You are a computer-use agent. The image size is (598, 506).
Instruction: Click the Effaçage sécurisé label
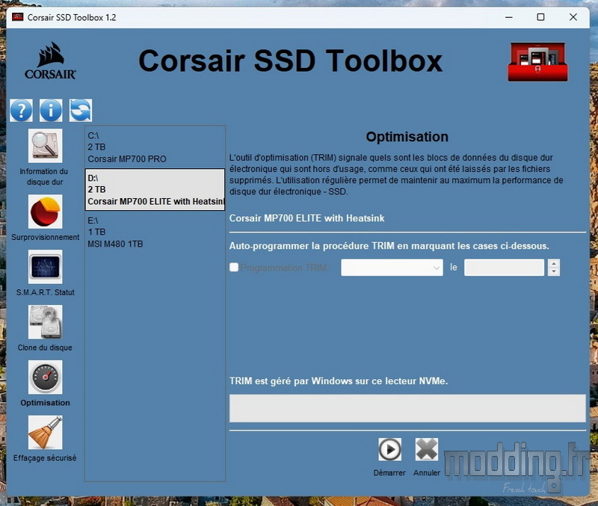coord(45,458)
